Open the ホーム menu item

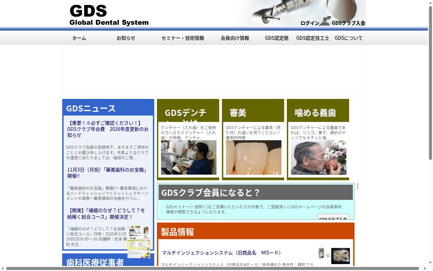point(79,38)
